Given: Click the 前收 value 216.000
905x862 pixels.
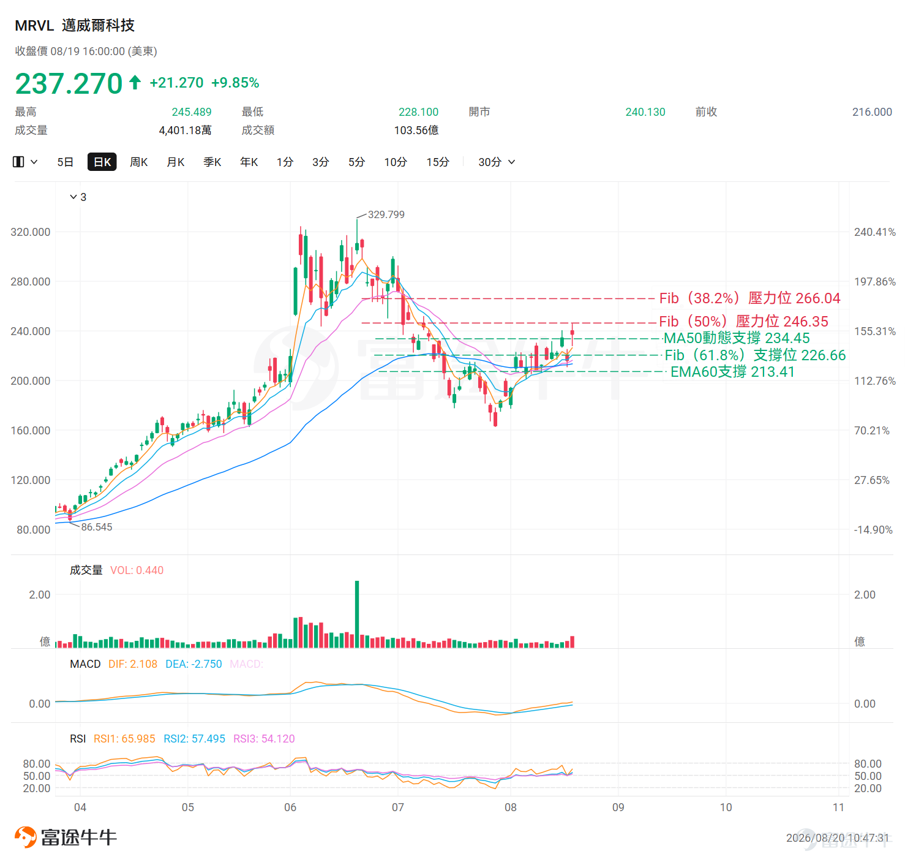Looking at the screenshot, I should pos(872,112).
